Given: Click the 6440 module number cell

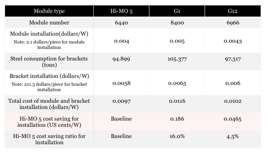Looking at the screenshot, I should (122, 23).
